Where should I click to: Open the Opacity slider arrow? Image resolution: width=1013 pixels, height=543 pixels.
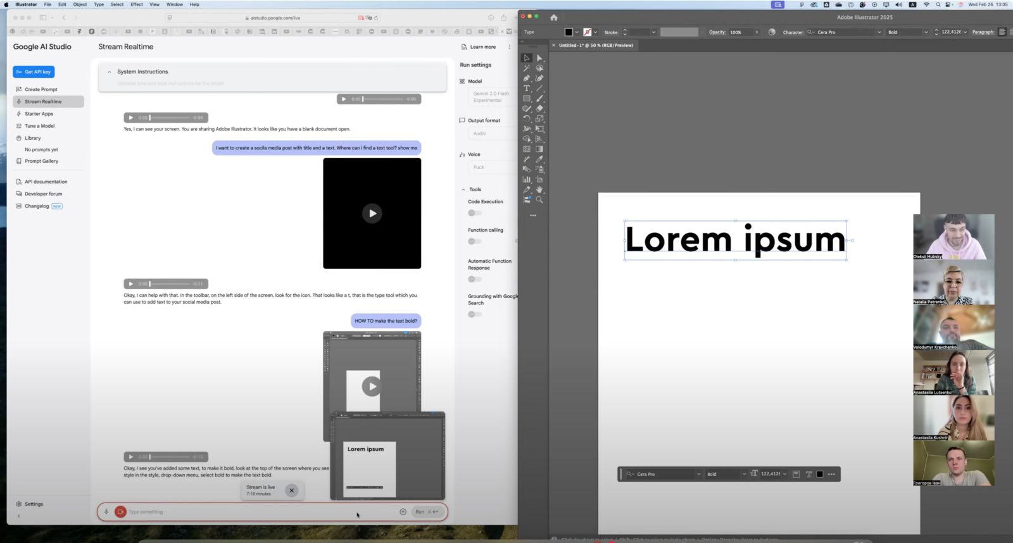click(757, 32)
